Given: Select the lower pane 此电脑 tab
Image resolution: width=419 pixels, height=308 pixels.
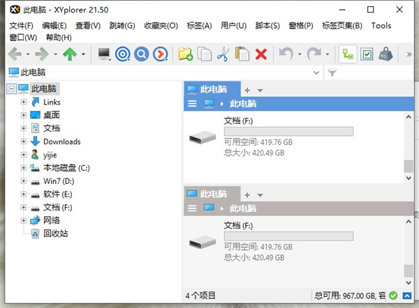Looking at the screenshot, I should coord(212,194).
